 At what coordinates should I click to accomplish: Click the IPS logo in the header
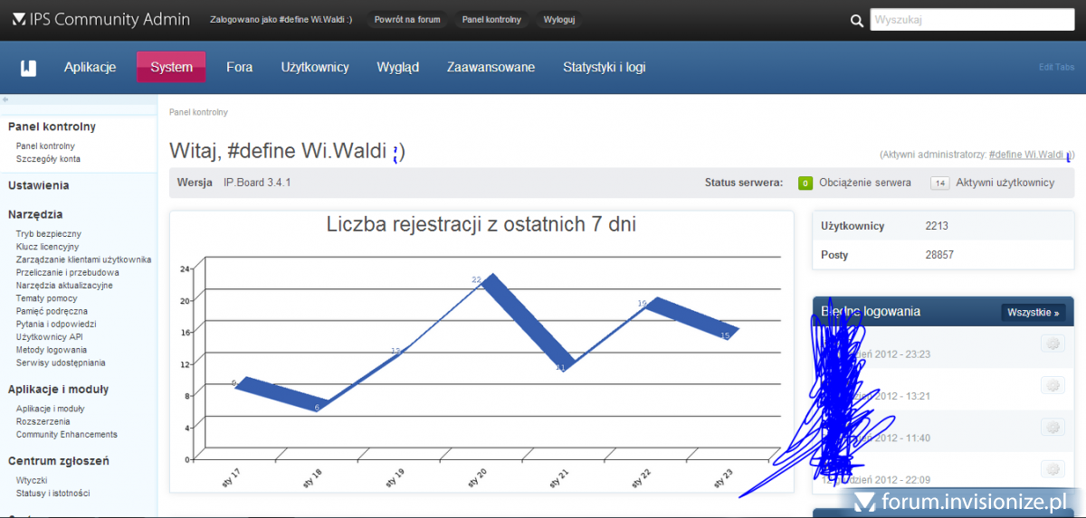20,19
